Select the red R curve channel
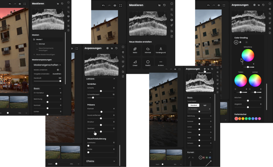The width and height of the screenshot is (273, 167). click(x=203, y=158)
